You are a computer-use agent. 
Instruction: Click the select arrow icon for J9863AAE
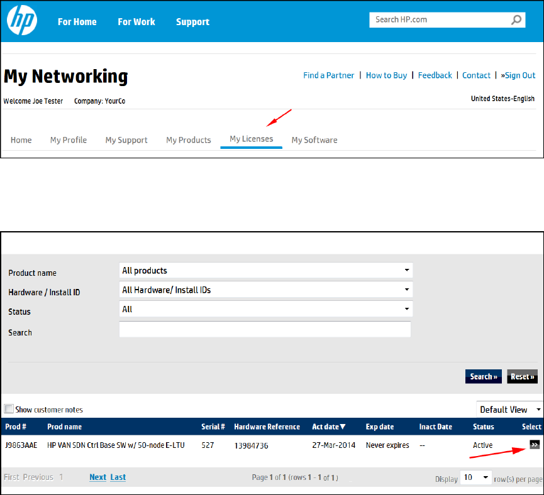coord(535,444)
